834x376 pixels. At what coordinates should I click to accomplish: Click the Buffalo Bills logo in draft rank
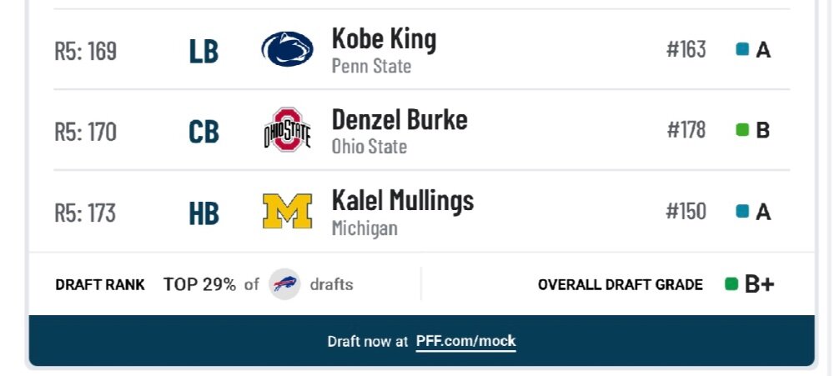pyautogui.click(x=284, y=284)
